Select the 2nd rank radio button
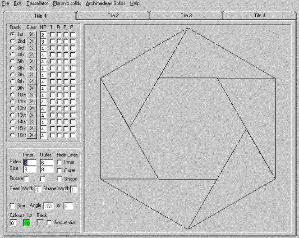 (x=13, y=41)
